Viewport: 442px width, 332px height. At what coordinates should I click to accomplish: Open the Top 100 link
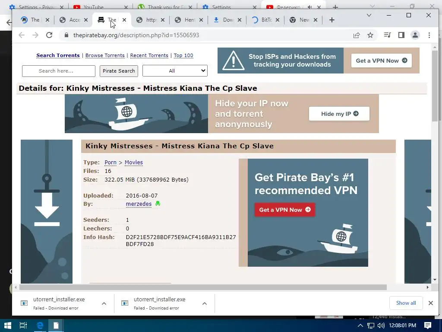(x=183, y=55)
